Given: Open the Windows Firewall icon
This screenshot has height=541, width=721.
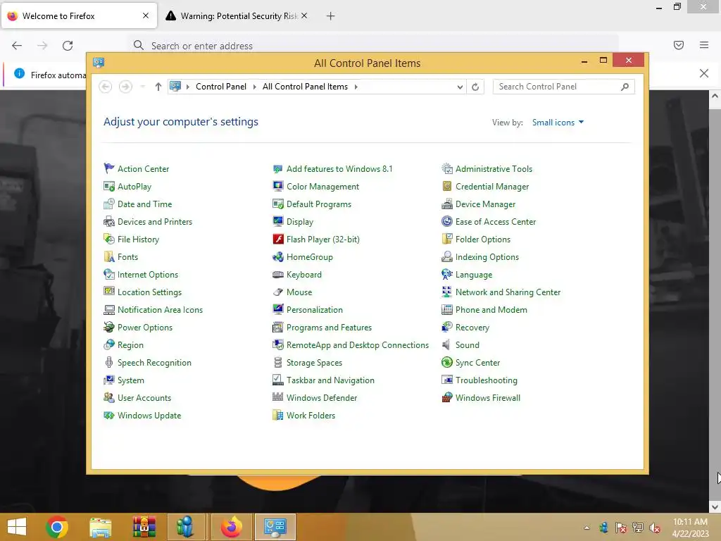Looking at the screenshot, I should pyautogui.click(x=447, y=397).
